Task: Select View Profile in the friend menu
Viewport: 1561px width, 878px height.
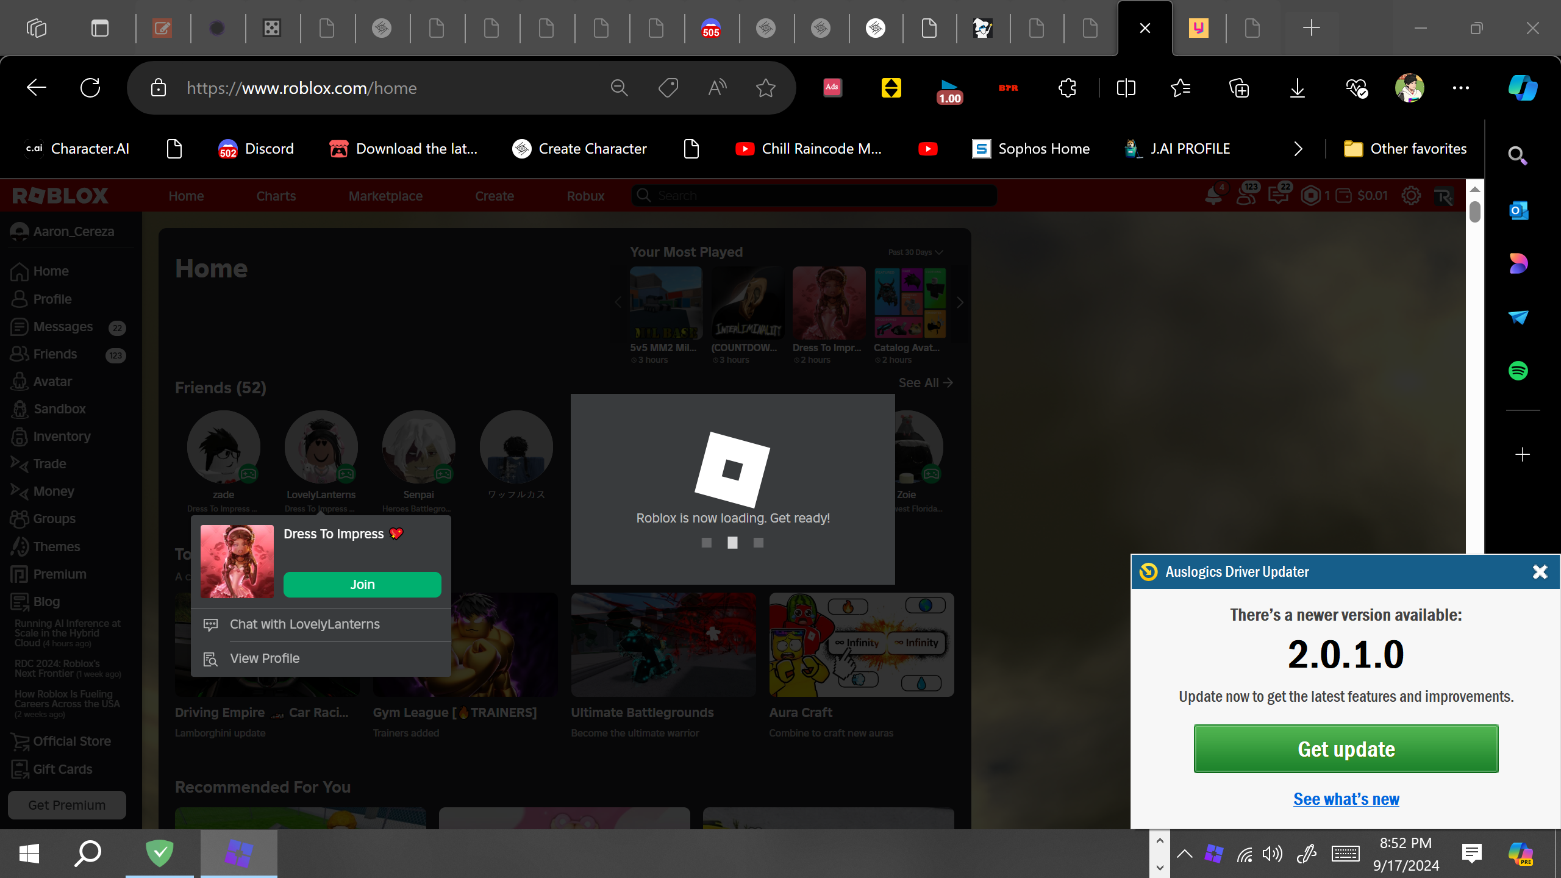Action: click(265, 659)
